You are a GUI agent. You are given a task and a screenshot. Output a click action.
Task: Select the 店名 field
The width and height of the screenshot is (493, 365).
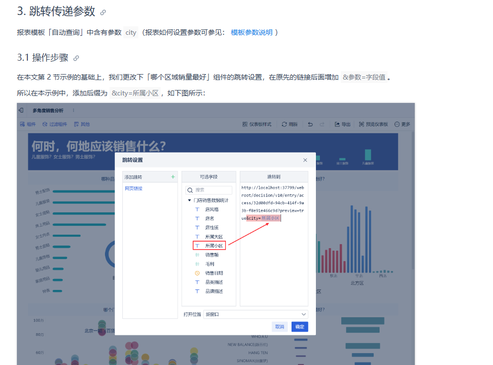[x=209, y=218]
